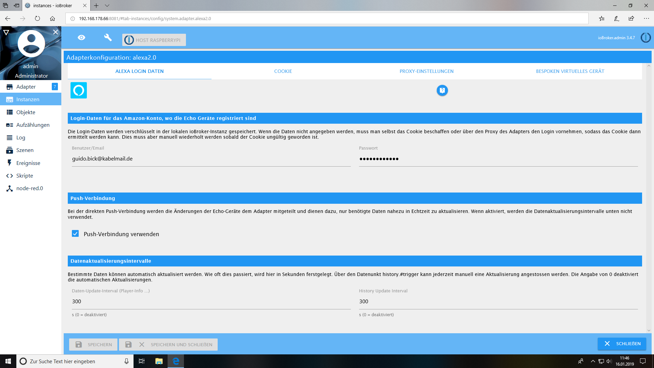Click the admin user avatar
The height and width of the screenshot is (368, 654).
[31, 43]
